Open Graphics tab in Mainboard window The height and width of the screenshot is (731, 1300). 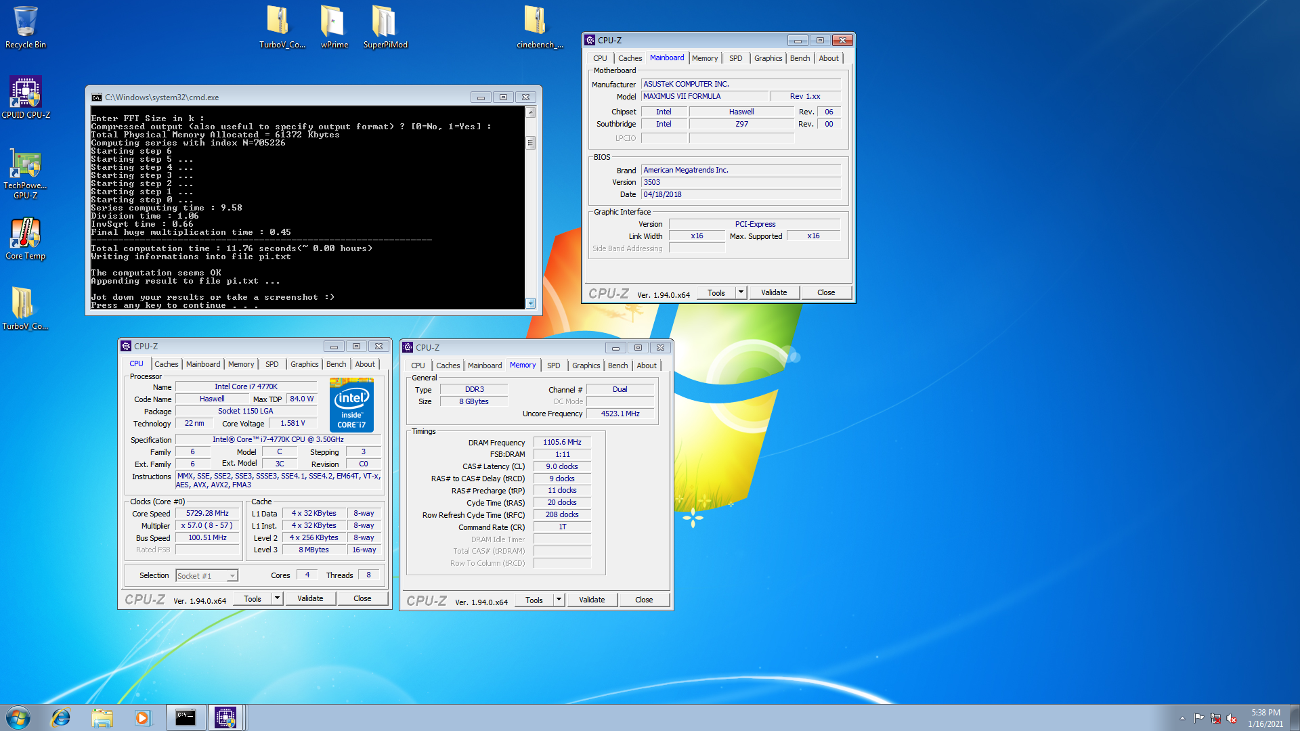768,58
